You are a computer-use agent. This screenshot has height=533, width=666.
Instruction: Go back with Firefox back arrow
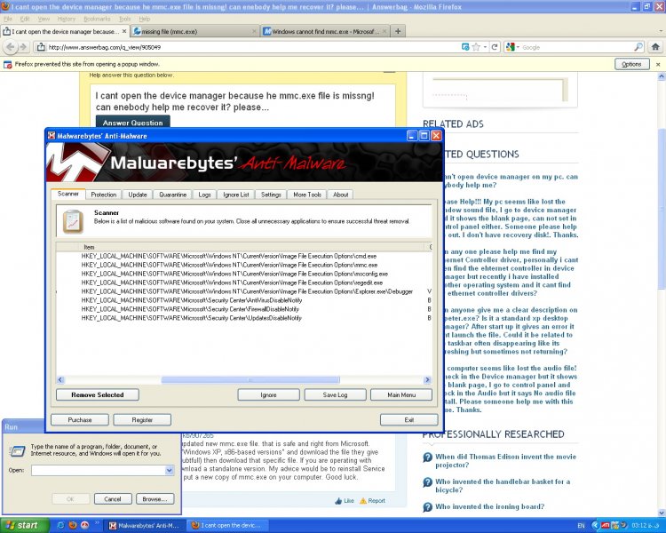(x=11, y=47)
